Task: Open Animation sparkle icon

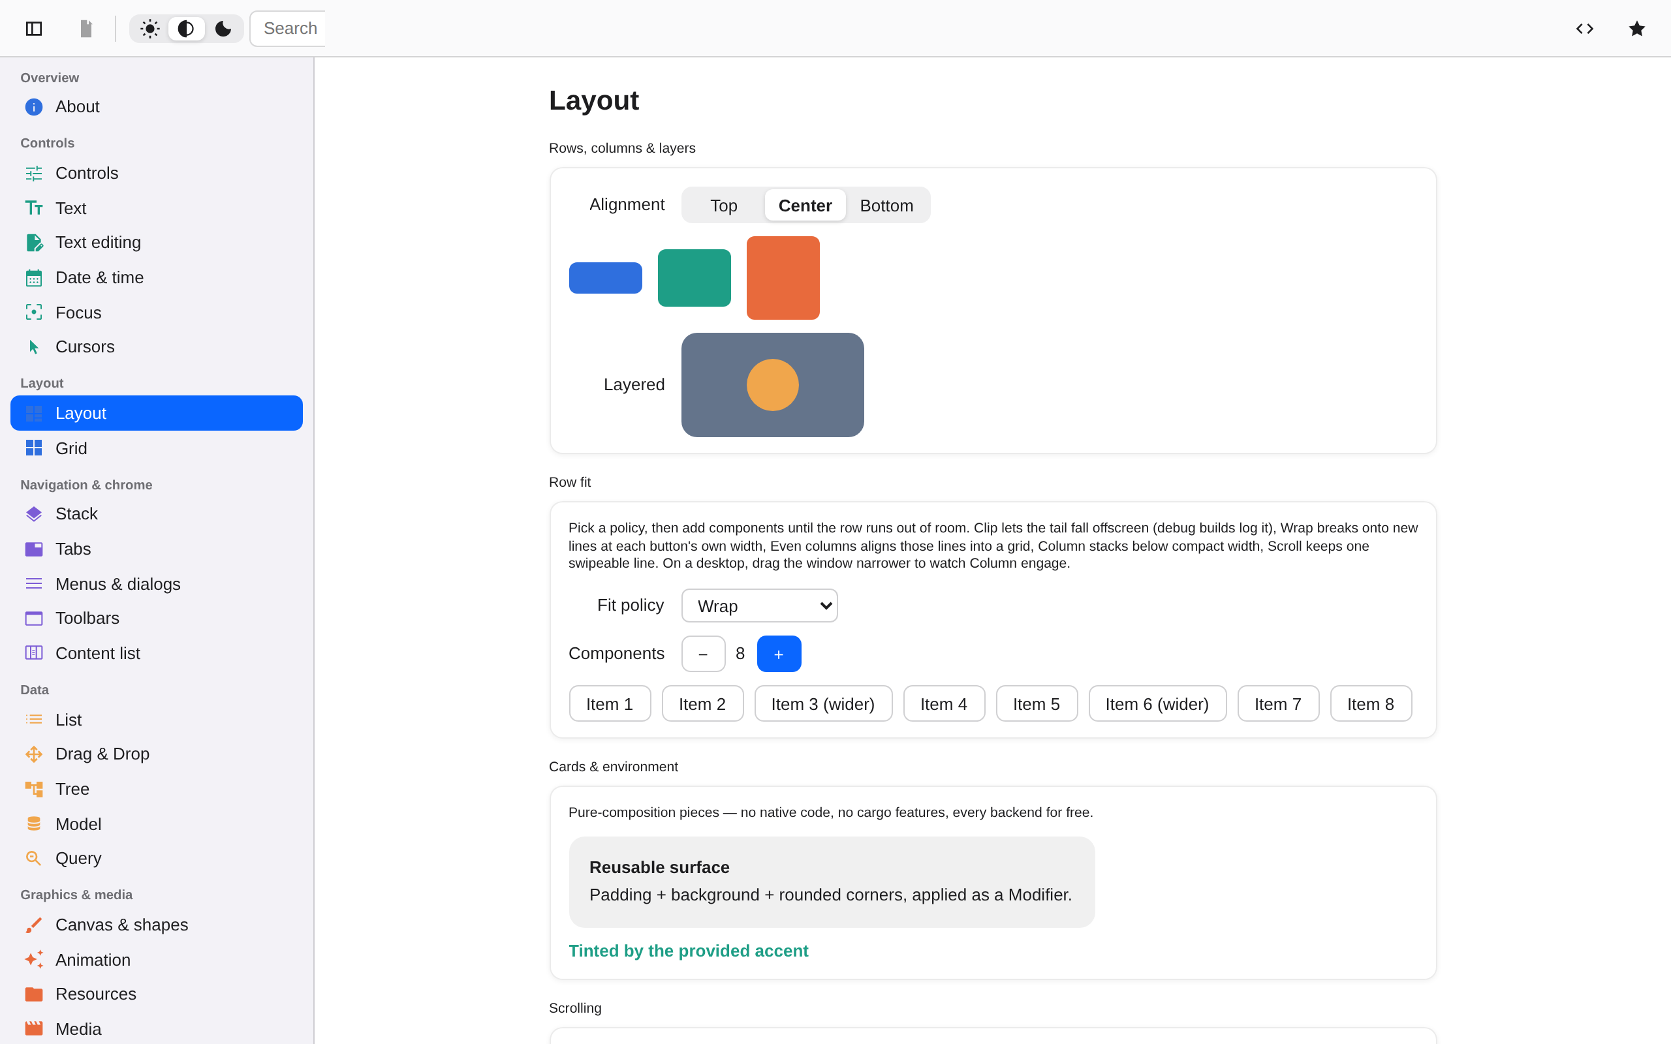Action: tap(34, 960)
